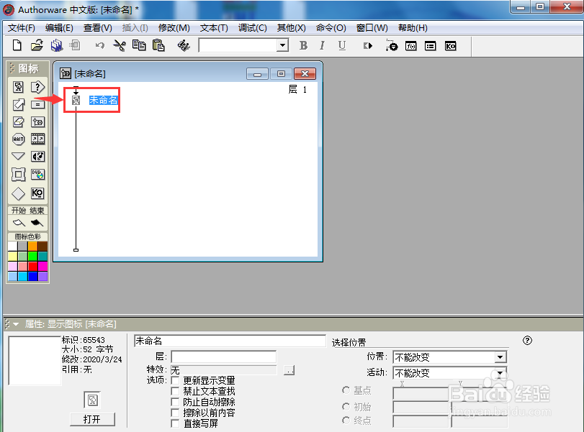Pick the orange icon color swatch

(33, 246)
